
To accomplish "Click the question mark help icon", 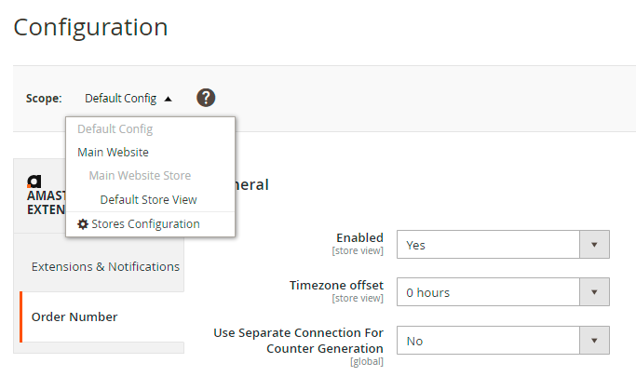I will 206,98.
